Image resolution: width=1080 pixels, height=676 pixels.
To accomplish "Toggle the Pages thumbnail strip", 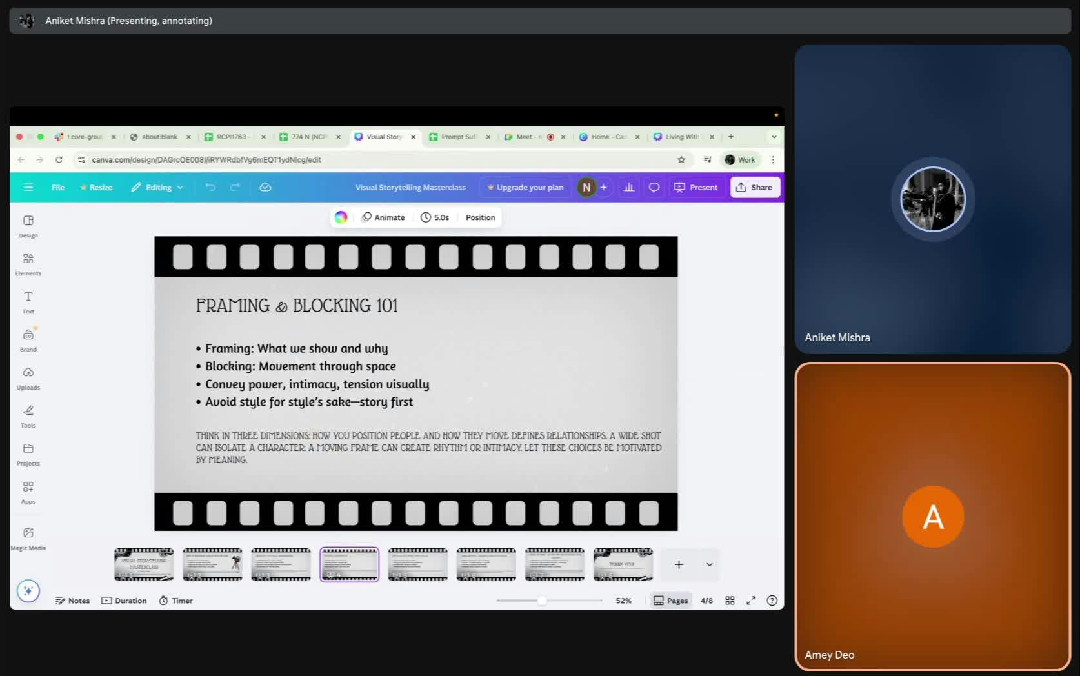I will point(670,601).
